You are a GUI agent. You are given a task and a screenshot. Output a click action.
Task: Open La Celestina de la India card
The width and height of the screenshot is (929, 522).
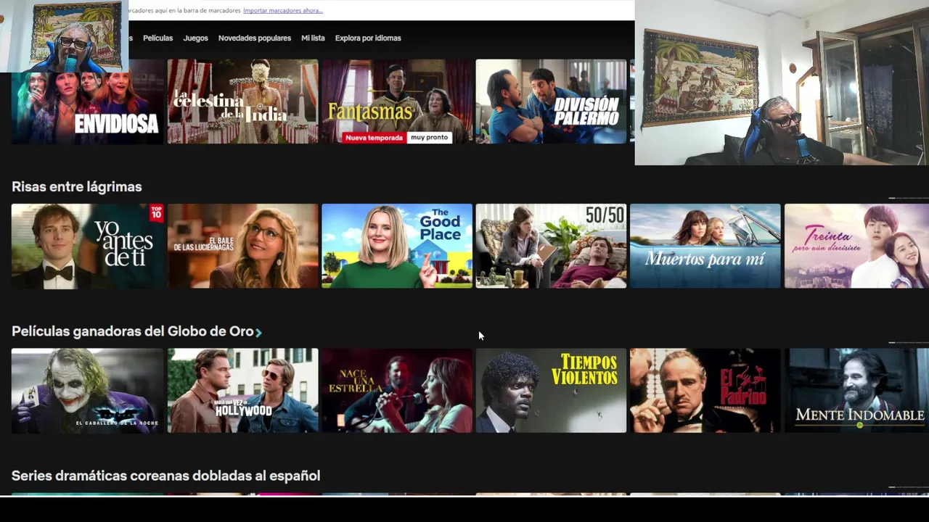(243, 101)
